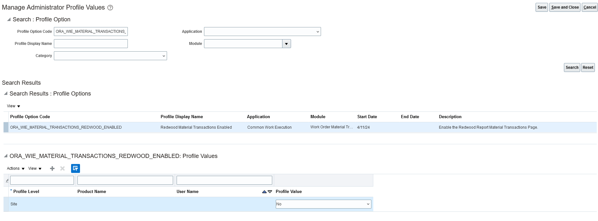The height and width of the screenshot is (221, 598).
Task: Click the Cancel button
Action: coord(590,7)
